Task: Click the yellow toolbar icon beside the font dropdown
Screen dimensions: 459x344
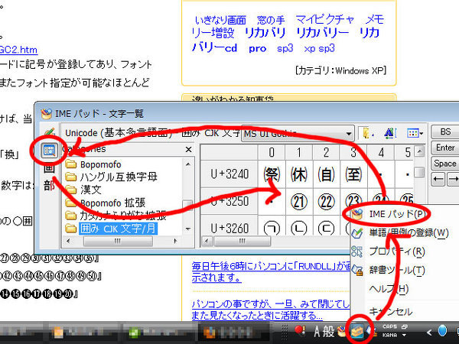Action: point(366,133)
